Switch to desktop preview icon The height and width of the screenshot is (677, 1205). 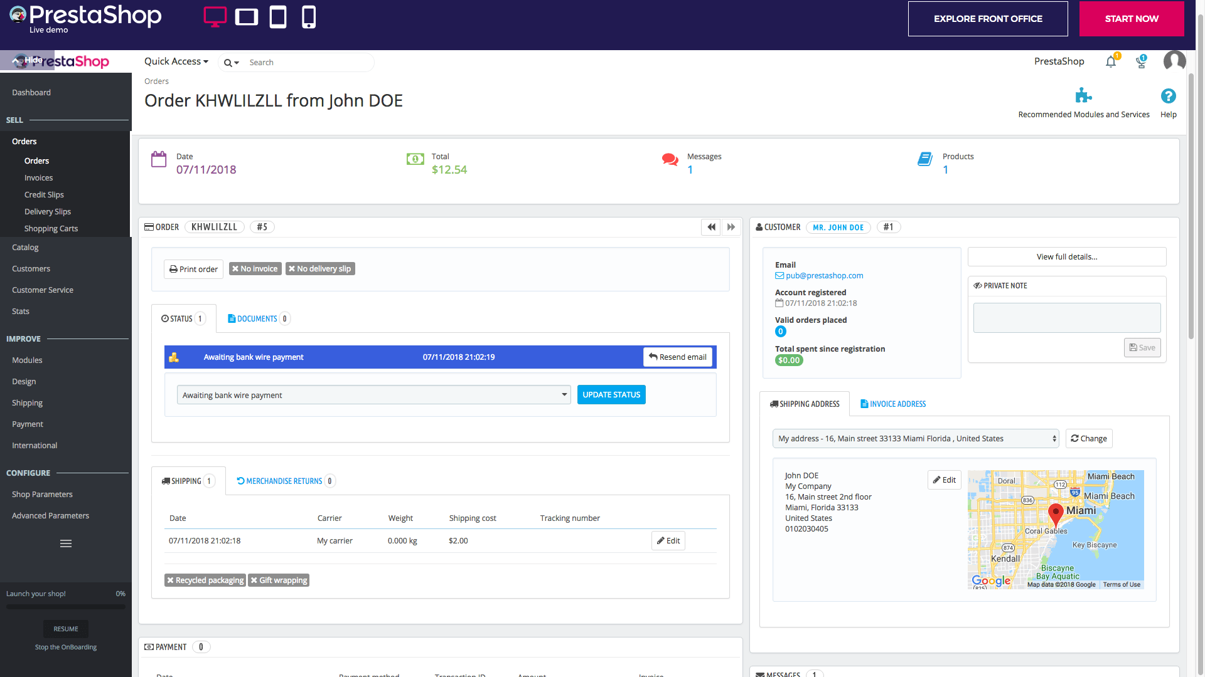tap(215, 17)
